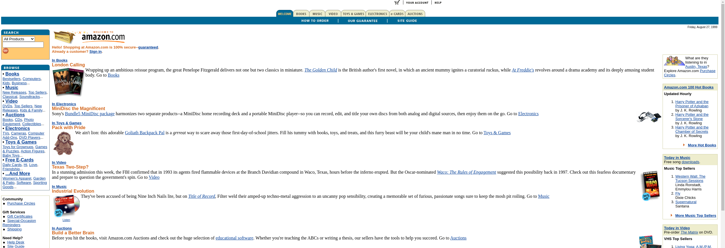
Task: Open Bestsellers in Browse sidebar
Action: 11,79
